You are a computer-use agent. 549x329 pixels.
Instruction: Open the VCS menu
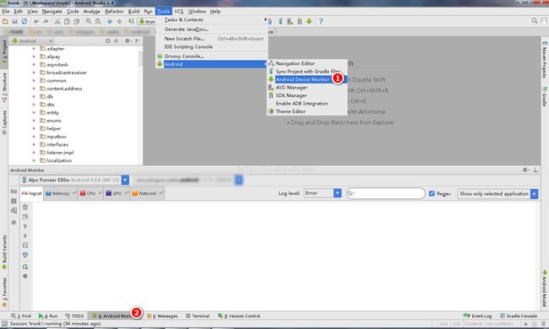tap(178, 12)
